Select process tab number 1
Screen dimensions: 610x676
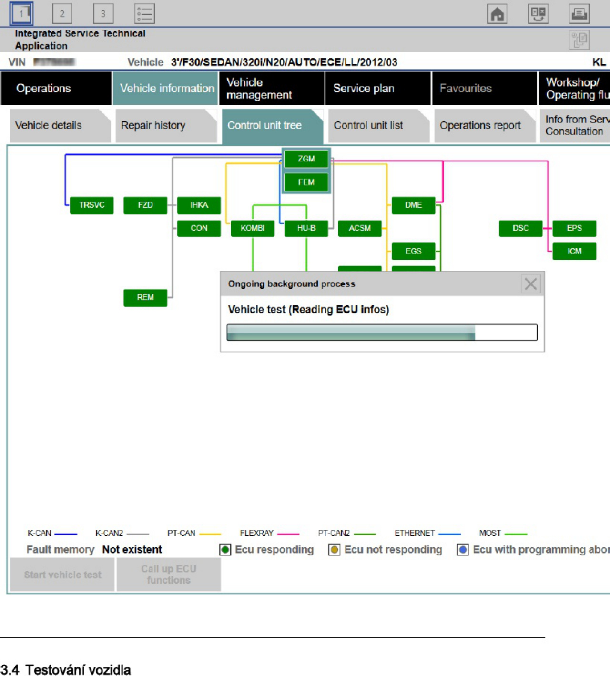(21, 13)
